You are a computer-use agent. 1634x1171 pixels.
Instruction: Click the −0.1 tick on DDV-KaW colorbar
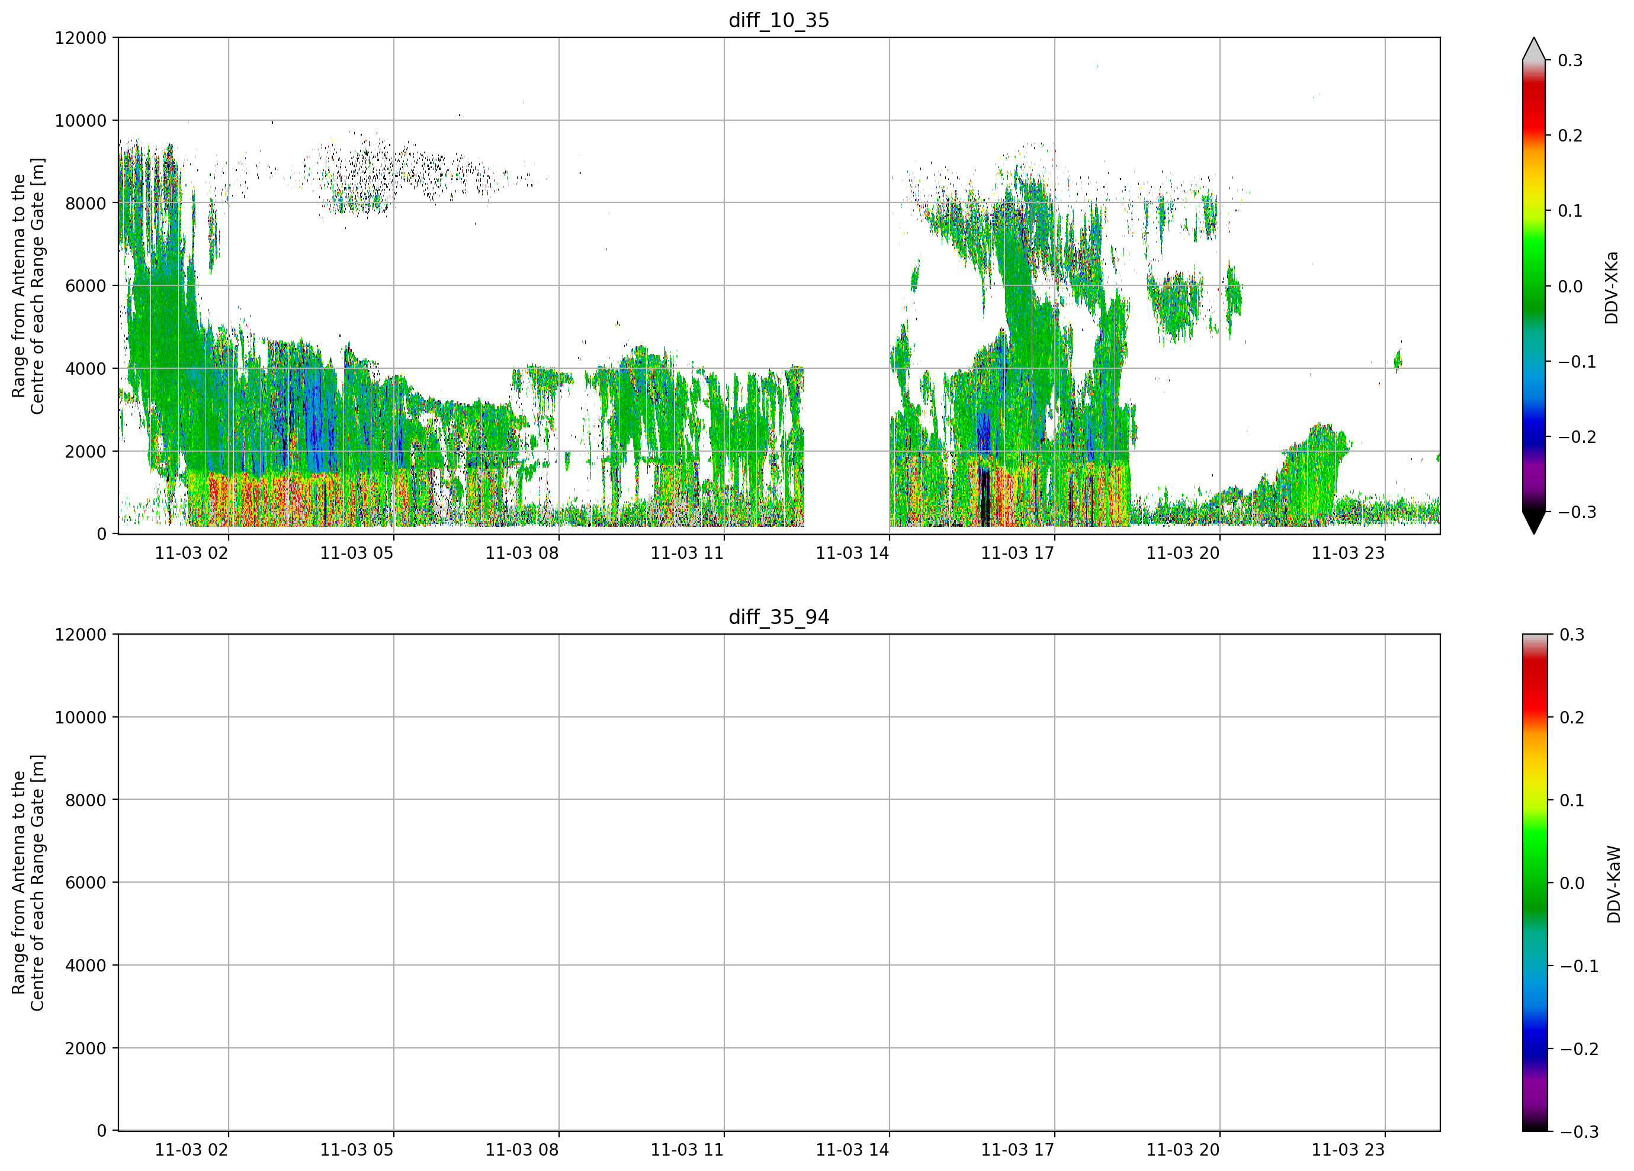point(1580,966)
